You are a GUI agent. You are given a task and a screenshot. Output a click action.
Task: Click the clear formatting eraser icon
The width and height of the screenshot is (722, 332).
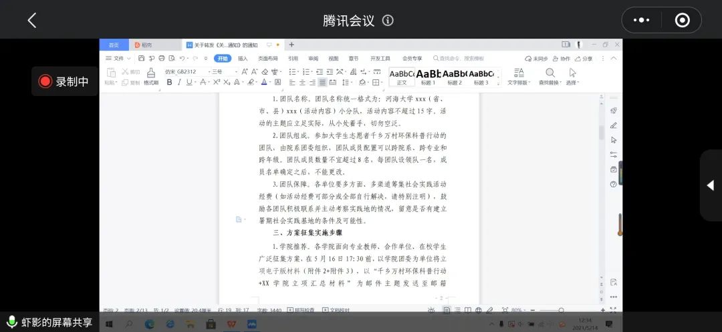265,71
